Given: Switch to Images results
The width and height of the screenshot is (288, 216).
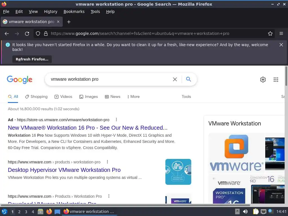Looking at the screenshot, I should (89, 97).
